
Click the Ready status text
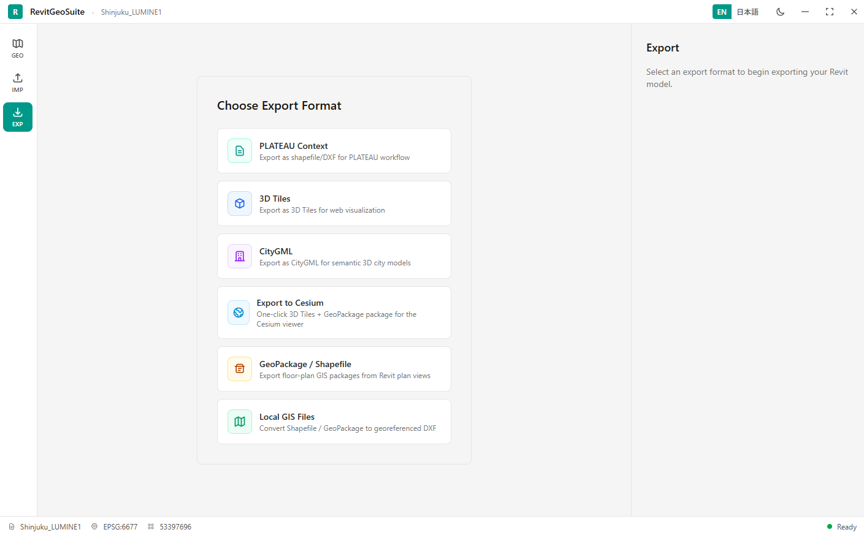click(847, 527)
